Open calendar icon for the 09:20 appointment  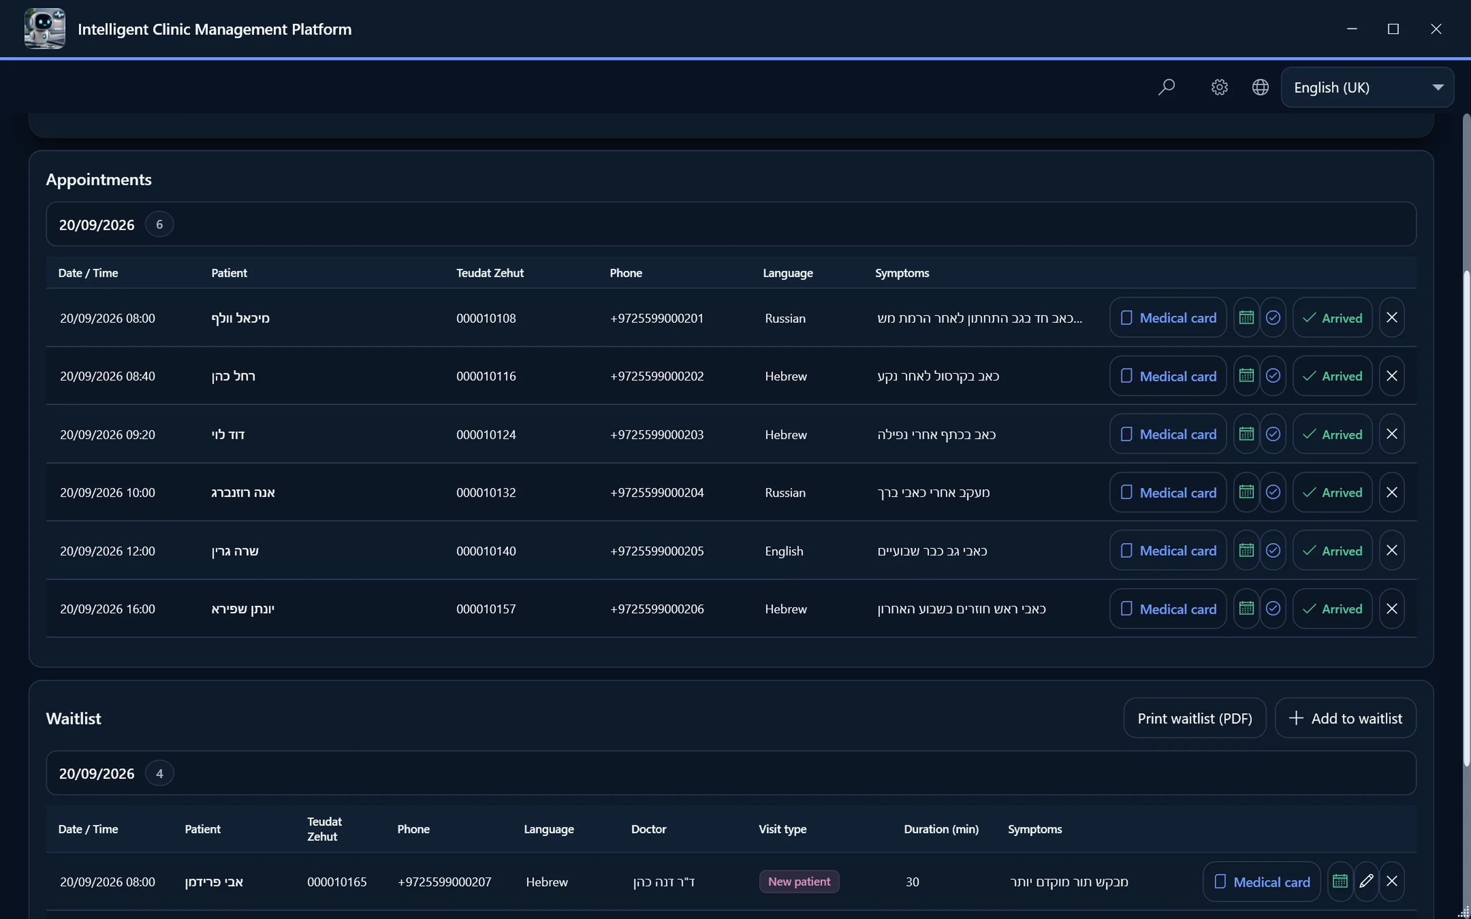[1246, 434]
